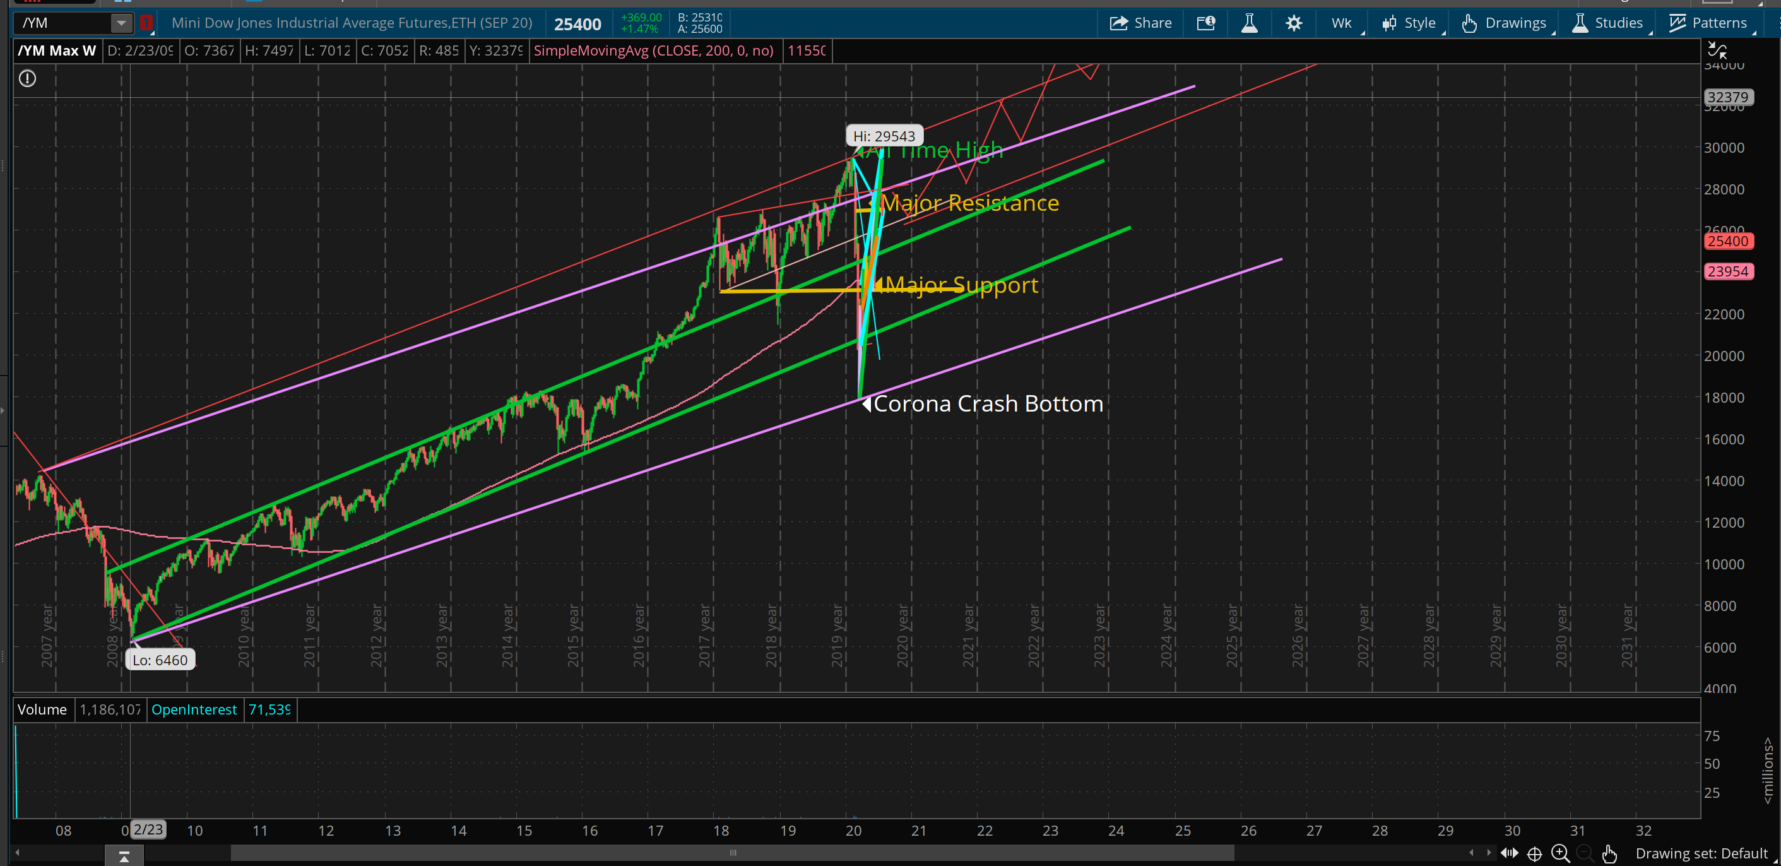Toggle the crosshair cursor icon
Image resolution: width=1781 pixels, height=866 pixels.
[1534, 853]
